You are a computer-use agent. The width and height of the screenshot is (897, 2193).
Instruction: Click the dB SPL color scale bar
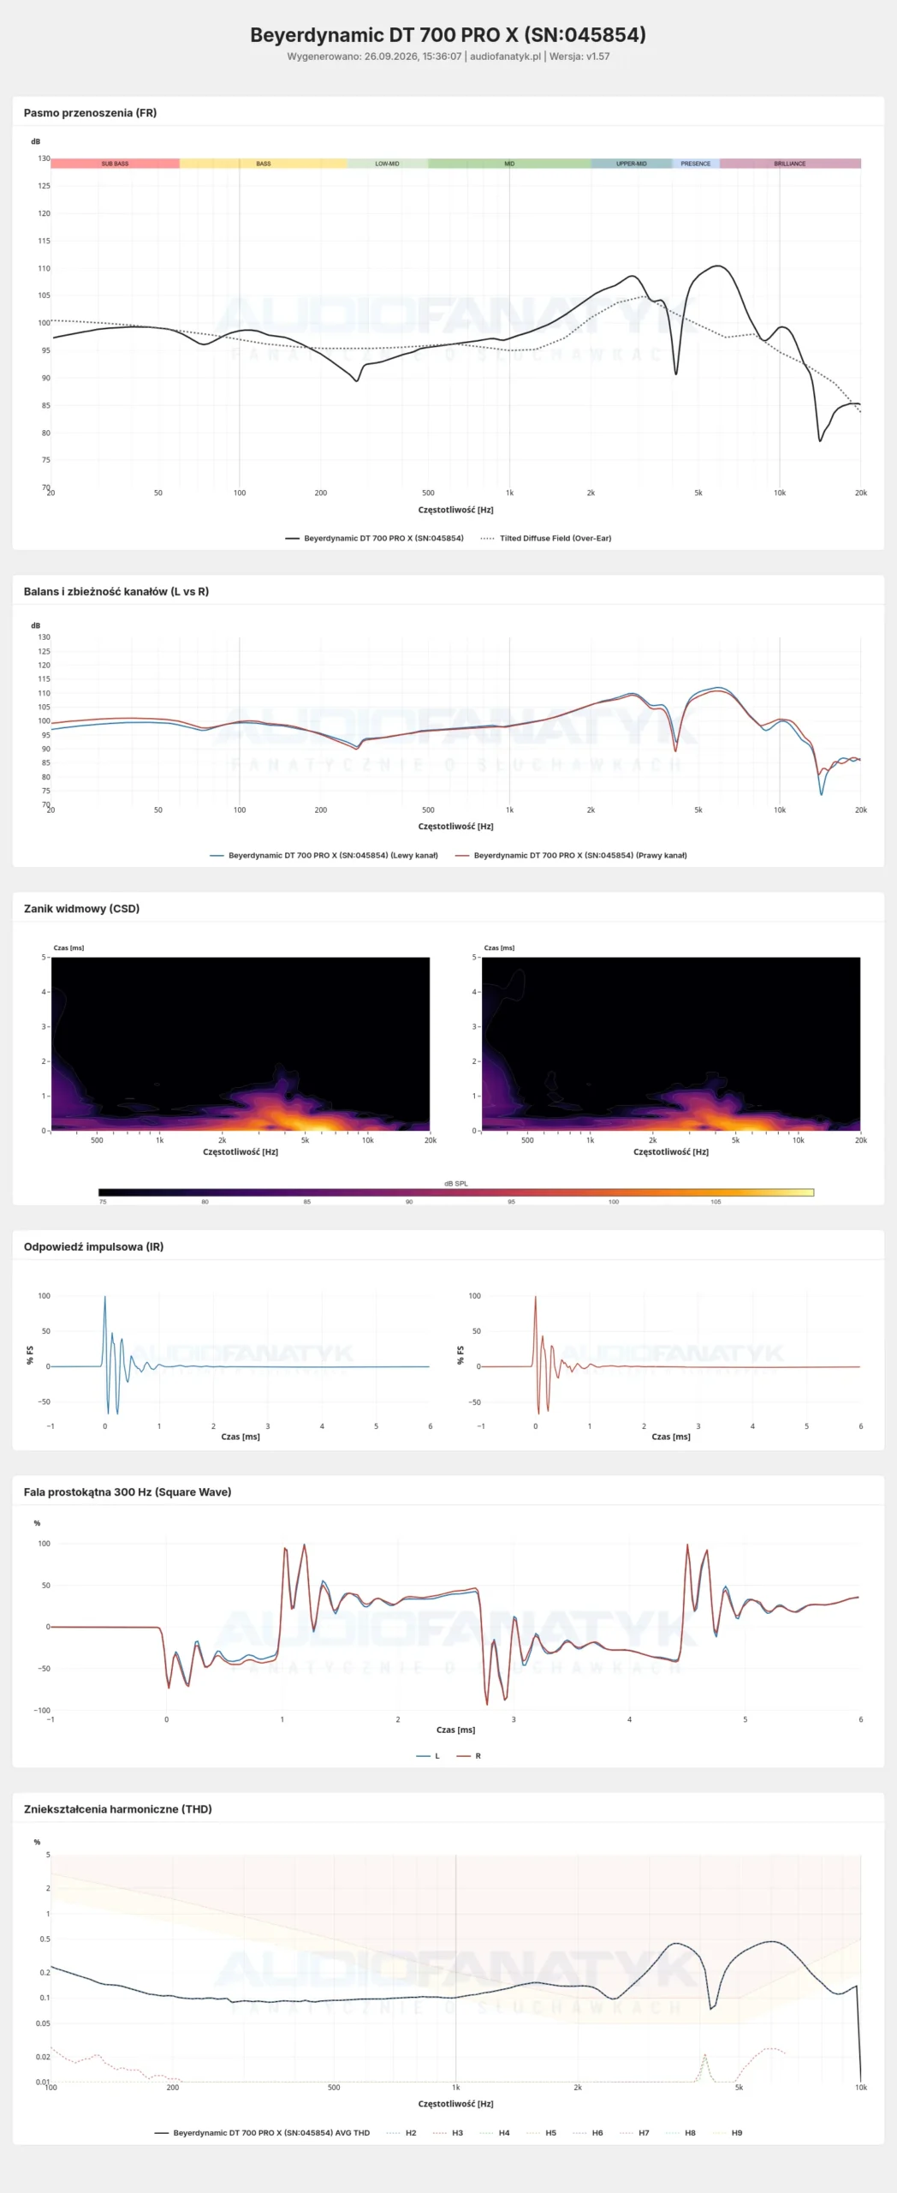pyautogui.click(x=456, y=1192)
